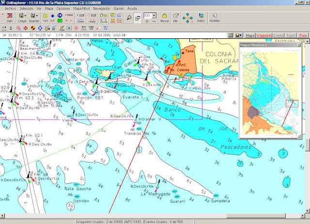The image size is (310, 224).
Task: Open the Archivo menu
Action: (x=11, y=9)
